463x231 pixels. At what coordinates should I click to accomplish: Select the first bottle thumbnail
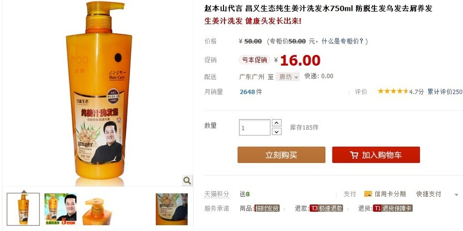(x=23, y=209)
